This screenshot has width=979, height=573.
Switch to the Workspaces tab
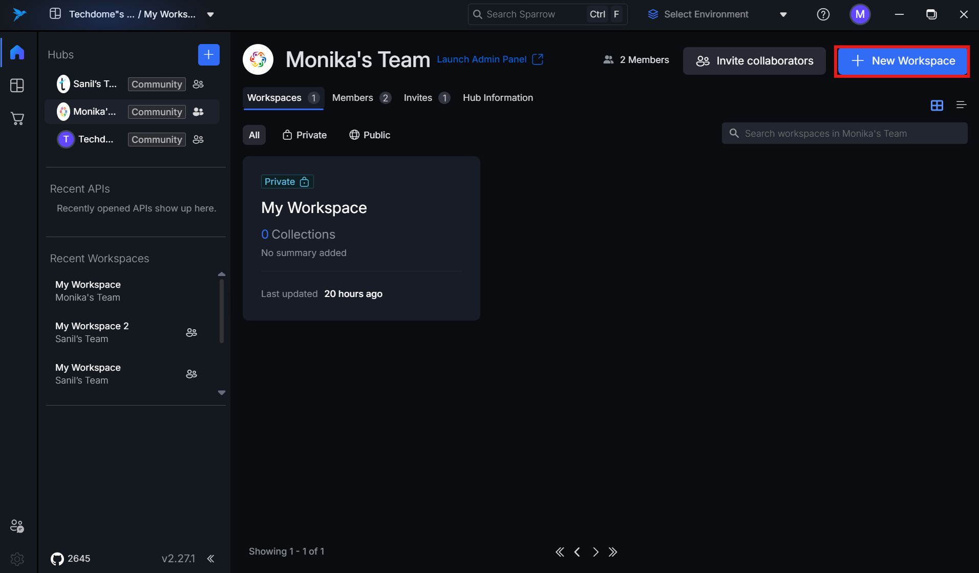tap(283, 98)
